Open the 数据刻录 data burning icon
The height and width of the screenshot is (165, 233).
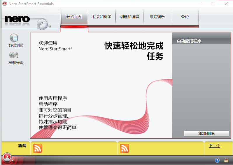pyautogui.click(x=14, y=38)
